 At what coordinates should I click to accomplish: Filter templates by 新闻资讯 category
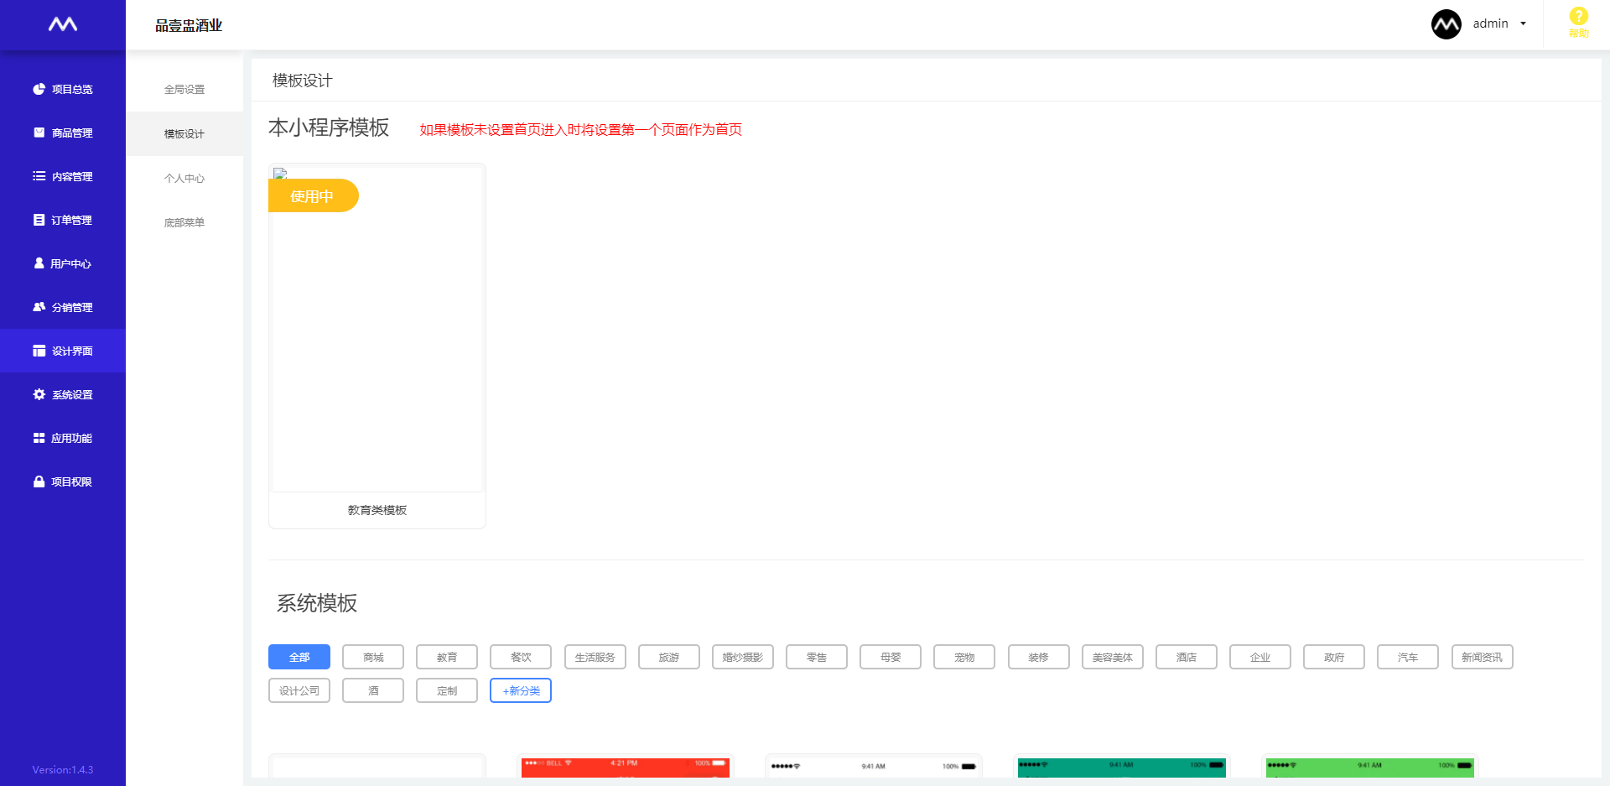coord(1483,657)
